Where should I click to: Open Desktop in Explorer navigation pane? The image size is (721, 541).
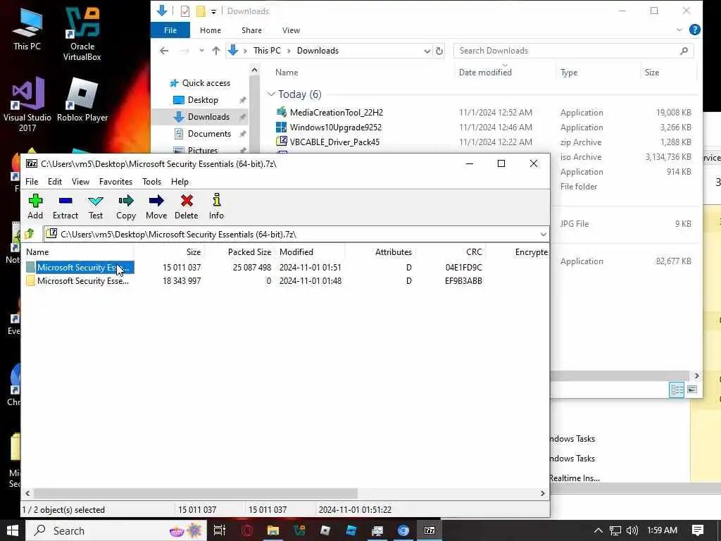click(x=203, y=100)
